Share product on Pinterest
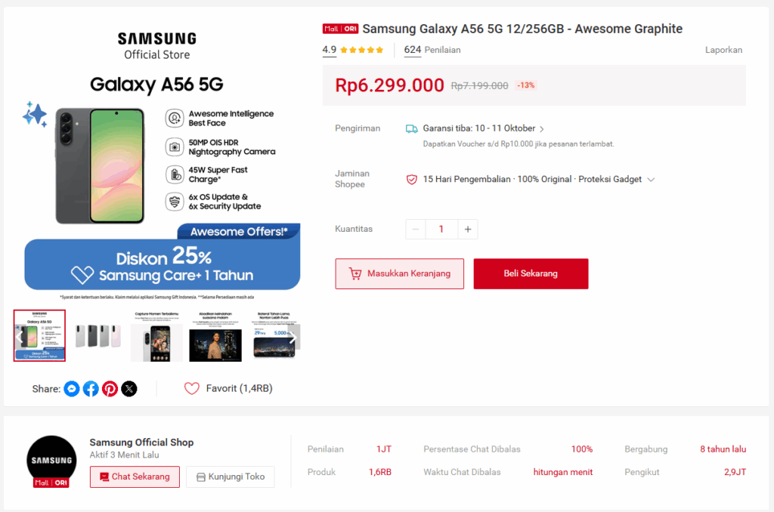The width and height of the screenshot is (774, 512). (110, 389)
